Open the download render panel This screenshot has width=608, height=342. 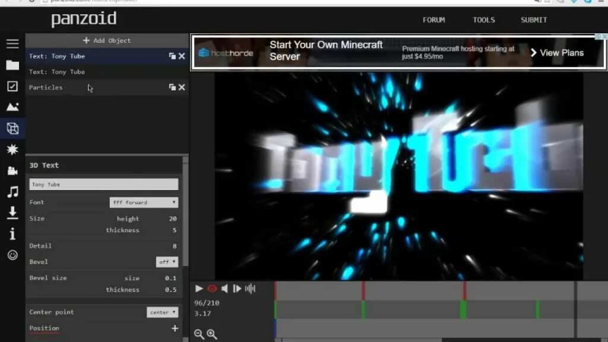coord(12,213)
